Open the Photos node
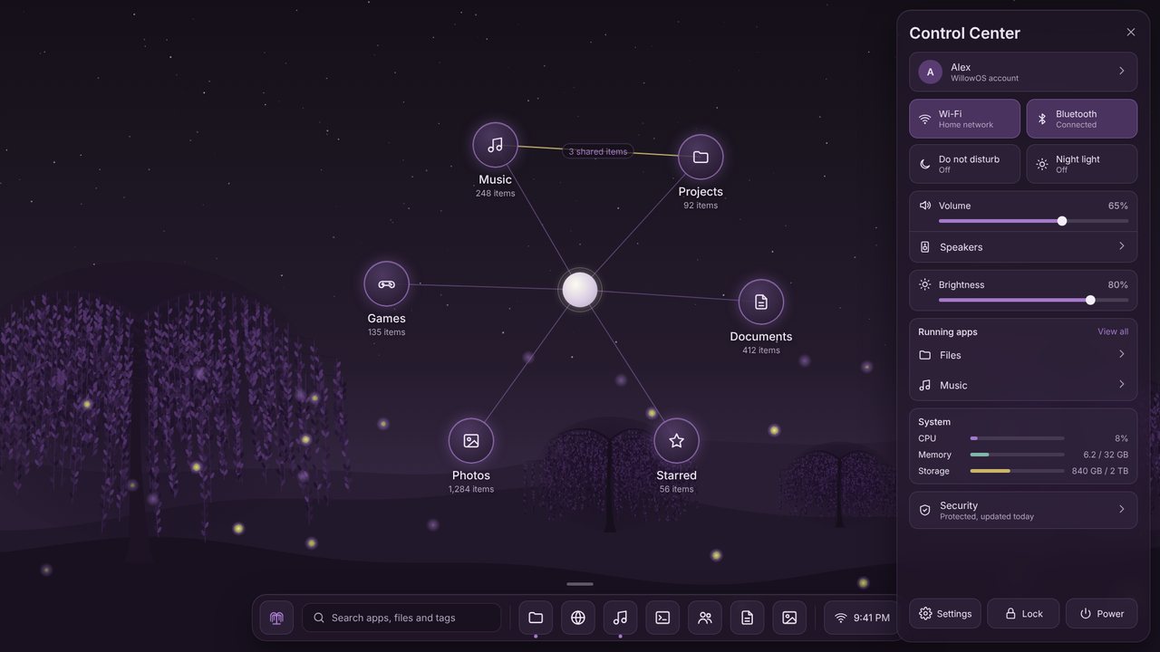 tap(471, 441)
